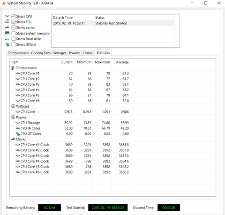Click the disk drive icon beside Stress local disks
Screen dimensions: 225x215
point(7,39)
